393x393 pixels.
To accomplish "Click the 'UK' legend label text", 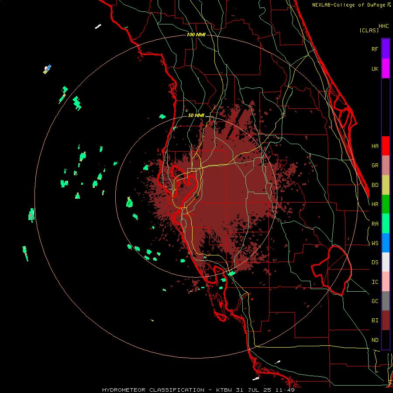I will [x=375, y=69].
